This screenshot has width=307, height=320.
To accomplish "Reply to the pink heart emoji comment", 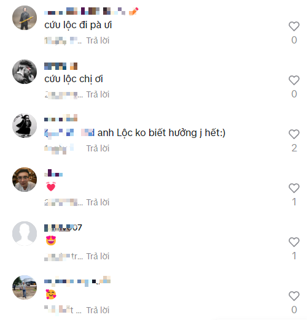I will pyautogui.click(x=98, y=202).
